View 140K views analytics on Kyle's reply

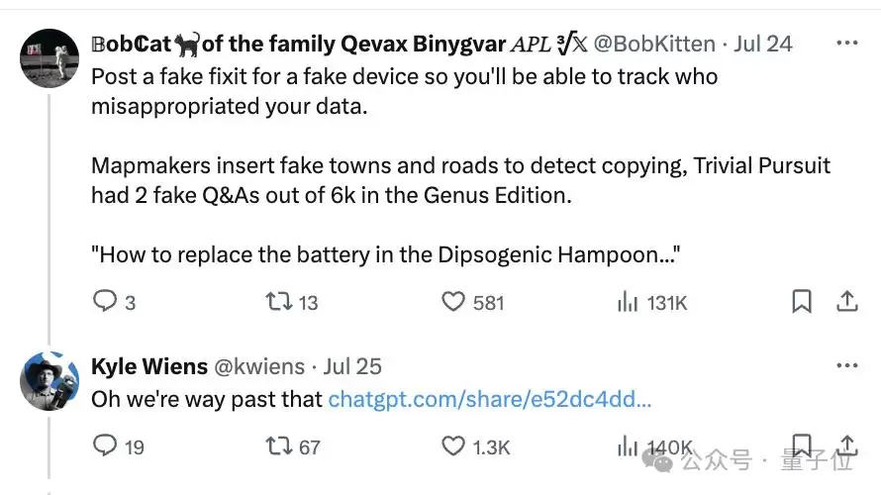pos(654,447)
